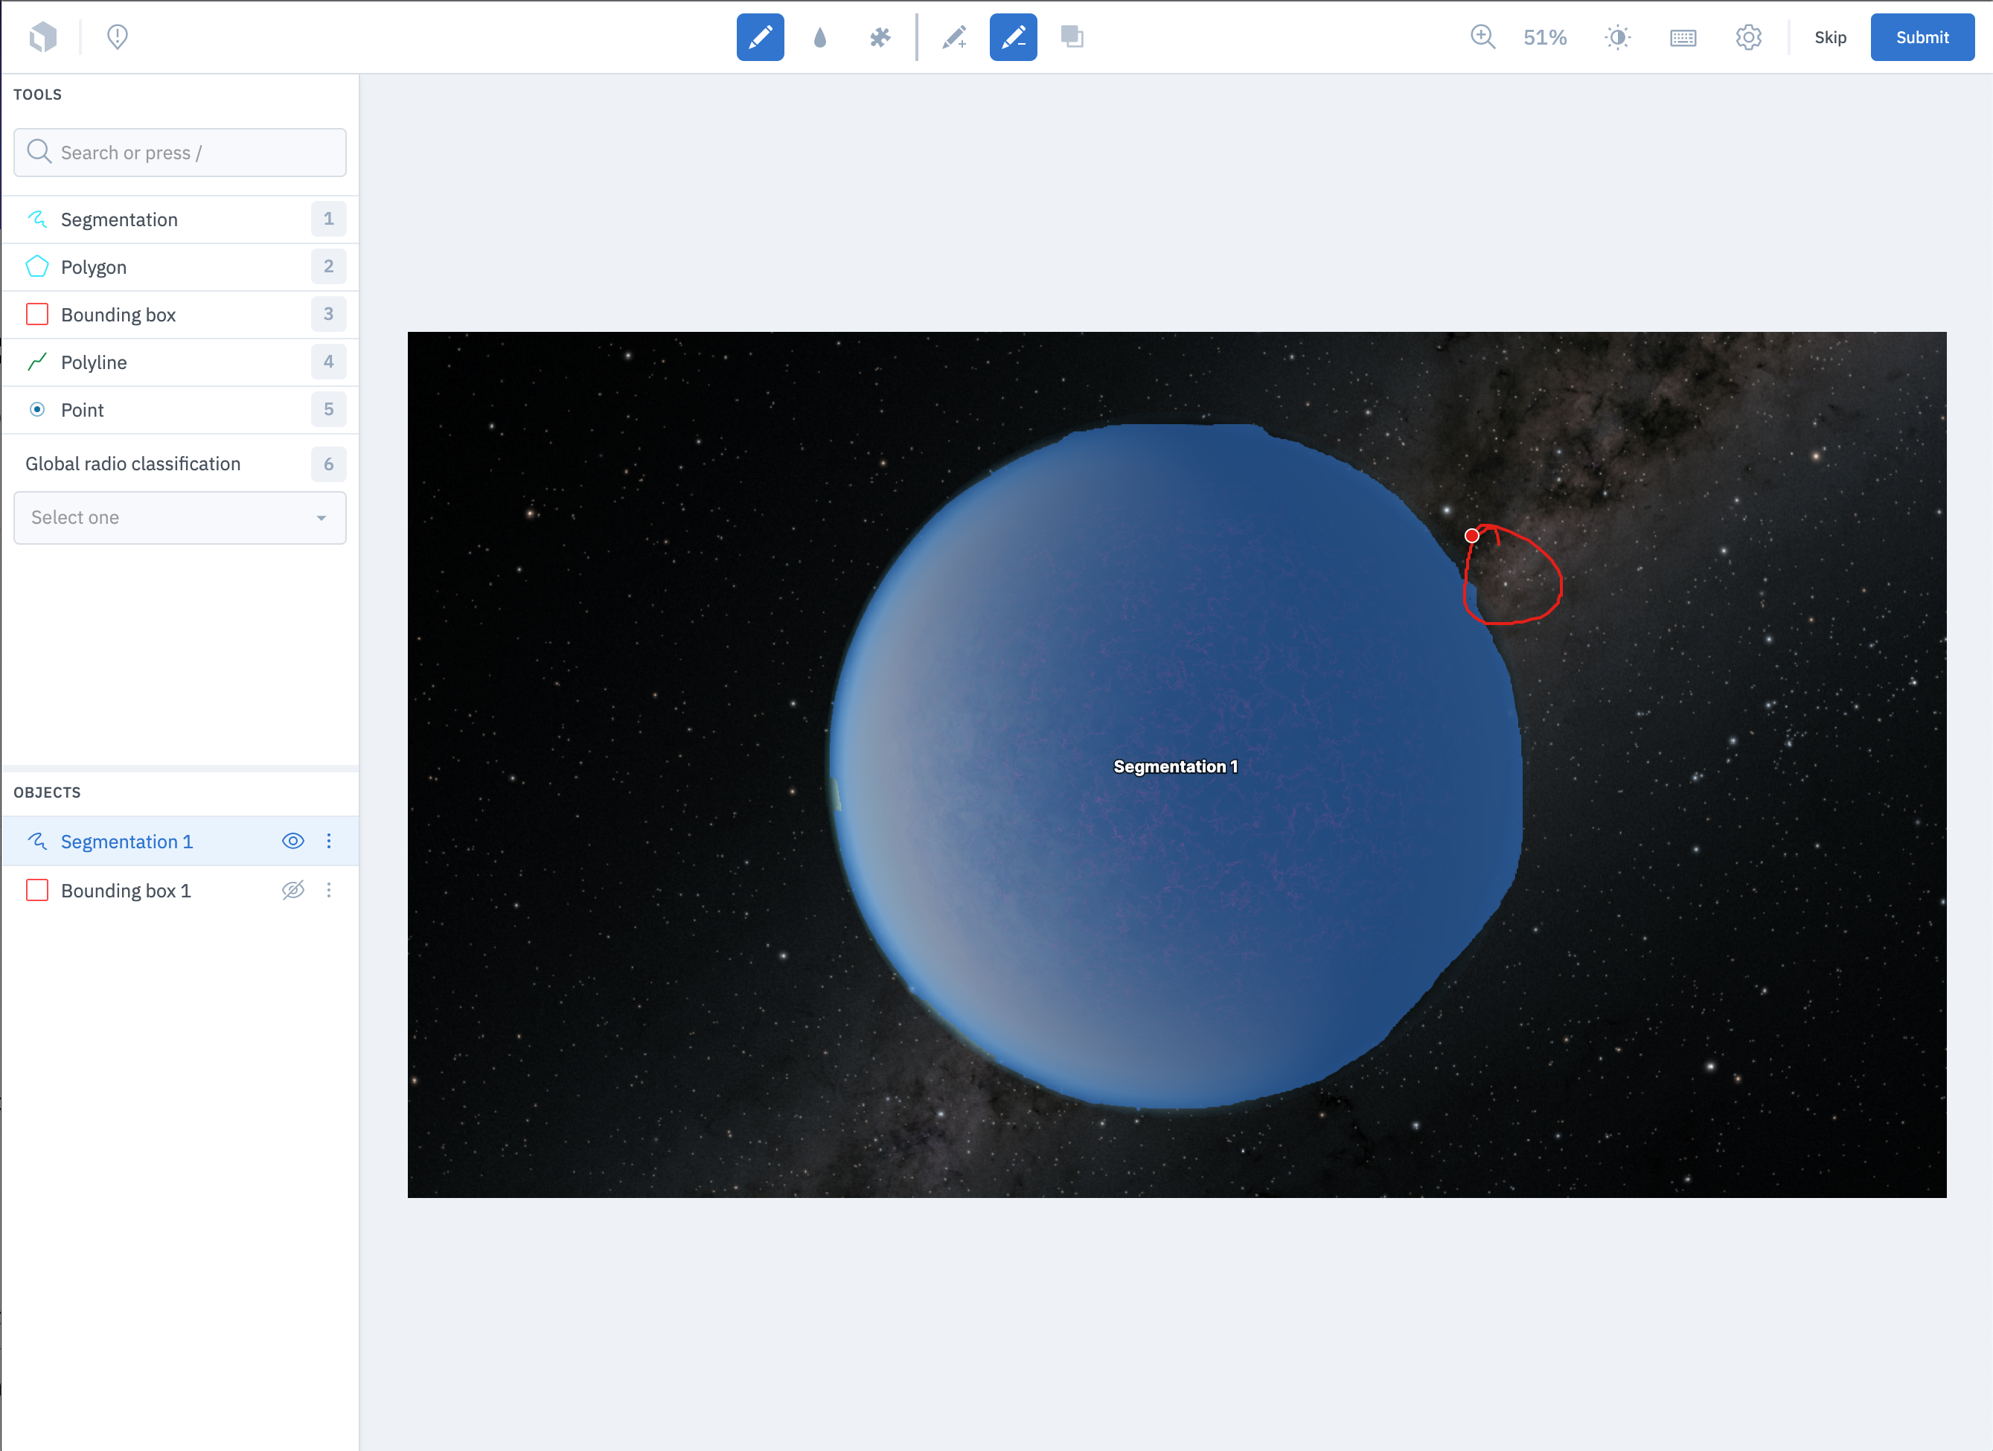Screen dimensions: 1993x1451
Task: Open brightness and contrast adjustments
Action: (1617, 37)
